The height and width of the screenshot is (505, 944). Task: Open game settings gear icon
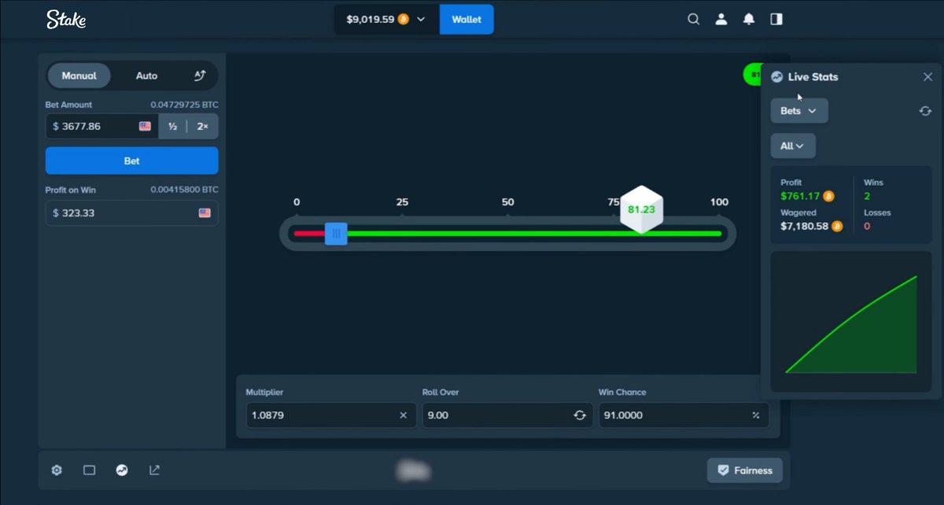(x=57, y=470)
